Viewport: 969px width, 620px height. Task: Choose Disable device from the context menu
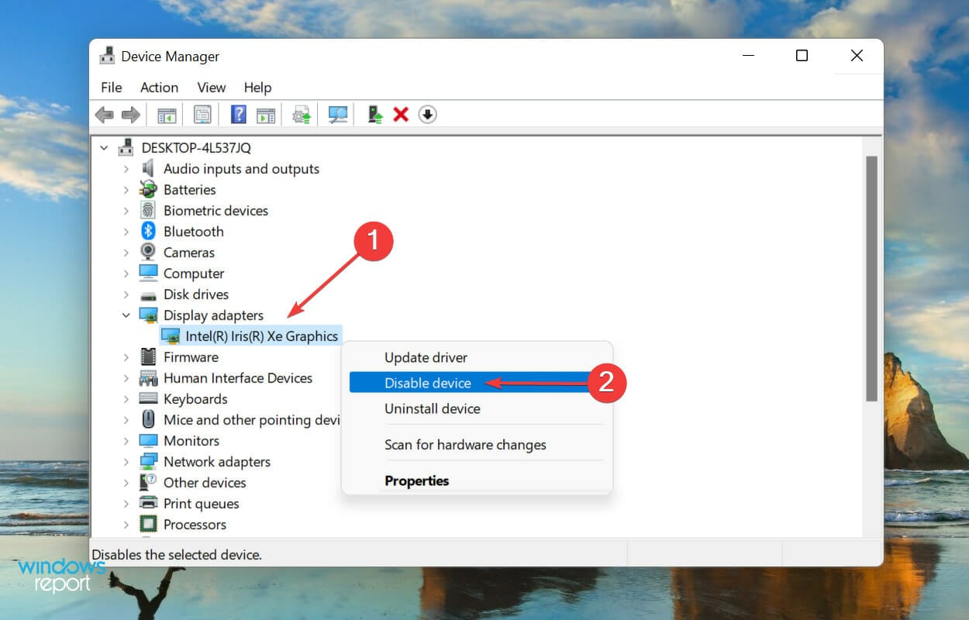(427, 382)
